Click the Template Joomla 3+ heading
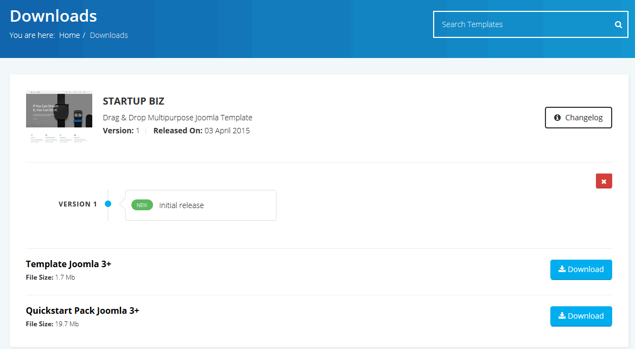The height and width of the screenshot is (349, 635). click(68, 264)
